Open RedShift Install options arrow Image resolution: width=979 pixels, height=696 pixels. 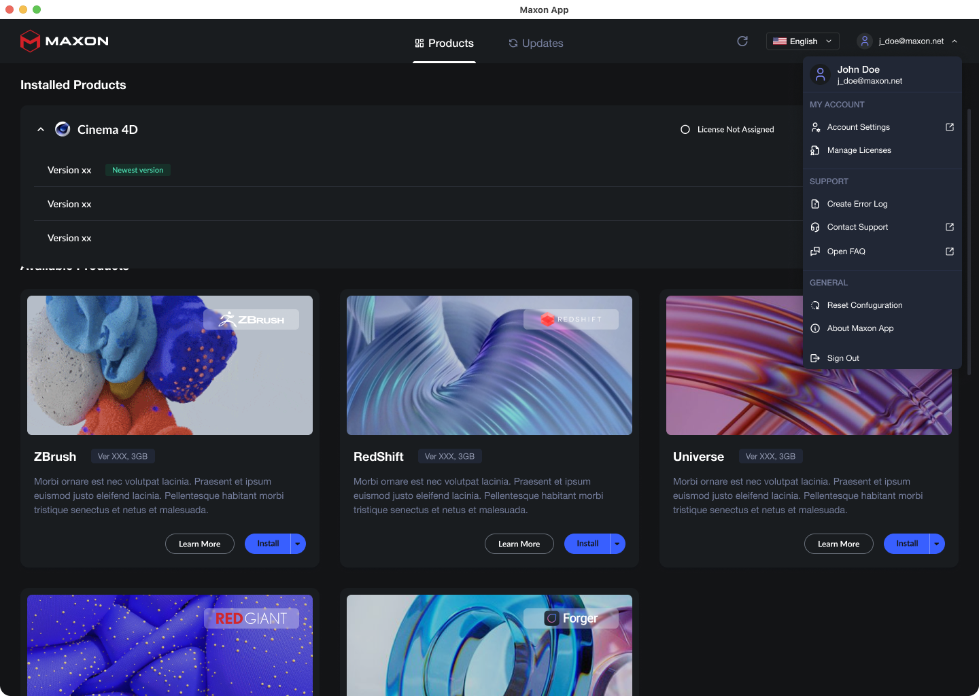click(617, 544)
